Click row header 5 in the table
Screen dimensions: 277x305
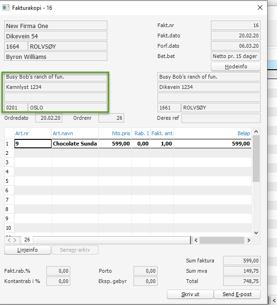[x=9, y=181]
